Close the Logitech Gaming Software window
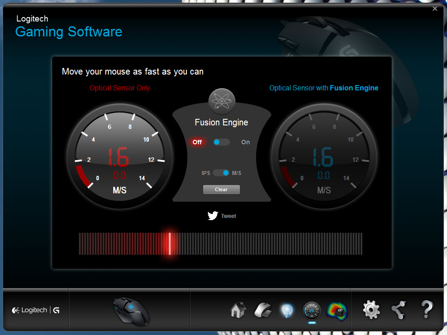447x335 pixels. point(435,8)
